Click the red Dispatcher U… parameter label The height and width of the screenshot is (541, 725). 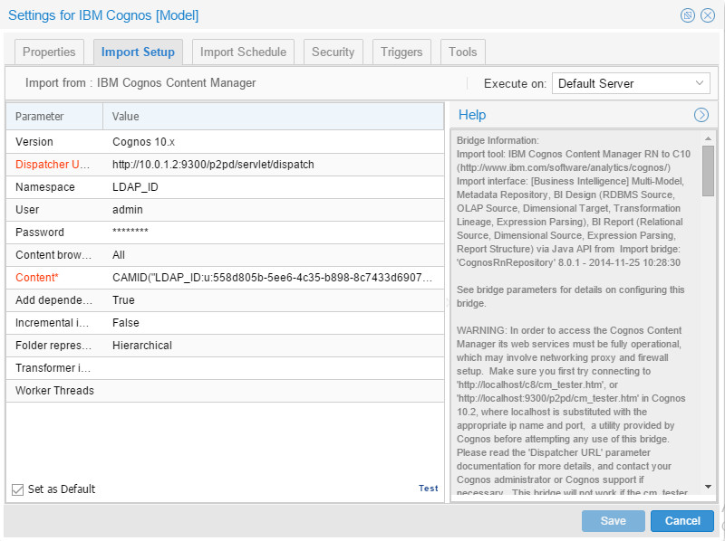point(53,165)
